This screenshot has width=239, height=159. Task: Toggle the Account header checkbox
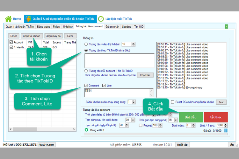11,42
